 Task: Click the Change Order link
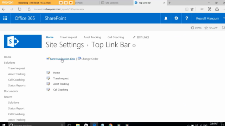[90, 59]
